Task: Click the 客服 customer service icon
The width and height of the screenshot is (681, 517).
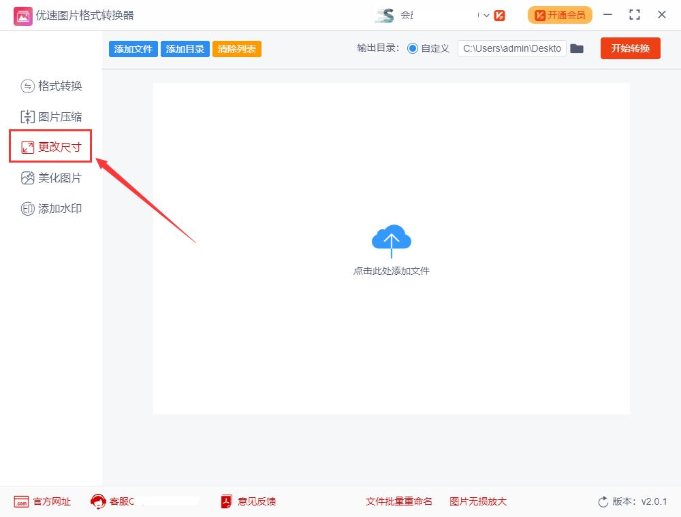Action: click(x=97, y=501)
